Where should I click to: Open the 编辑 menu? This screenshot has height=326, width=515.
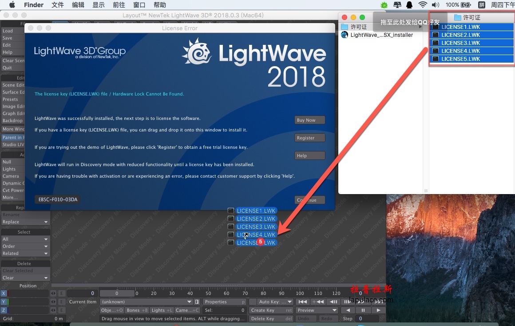[x=78, y=5]
